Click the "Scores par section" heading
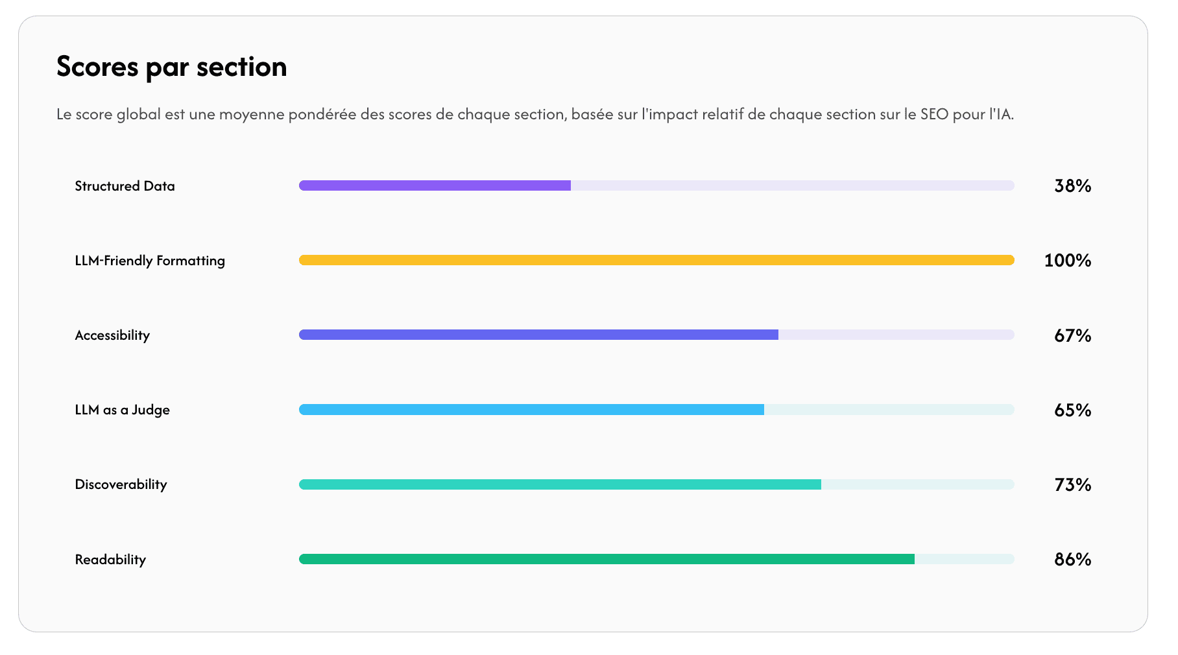The height and width of the screenshot is (655, 1178). 171,67
